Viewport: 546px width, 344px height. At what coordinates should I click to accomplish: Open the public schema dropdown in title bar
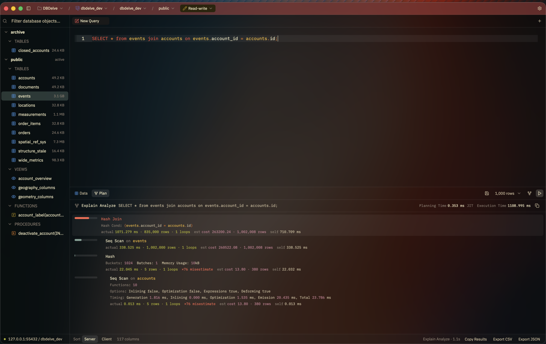166,8
